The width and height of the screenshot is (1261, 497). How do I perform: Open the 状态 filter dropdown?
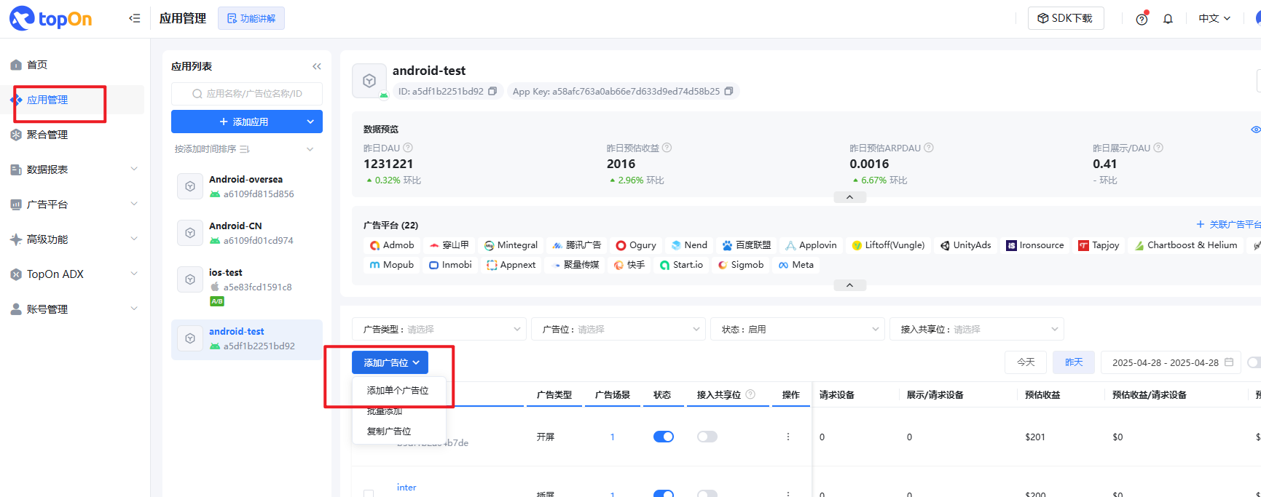pos(798,329)
